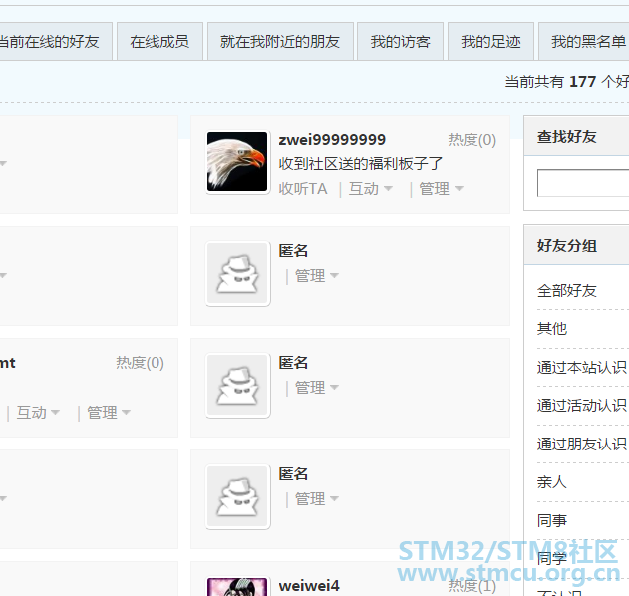This screenshot has height=596, width=629.
Task: Select the 就在我附近的朋友 tab
Action: [280, 41]
